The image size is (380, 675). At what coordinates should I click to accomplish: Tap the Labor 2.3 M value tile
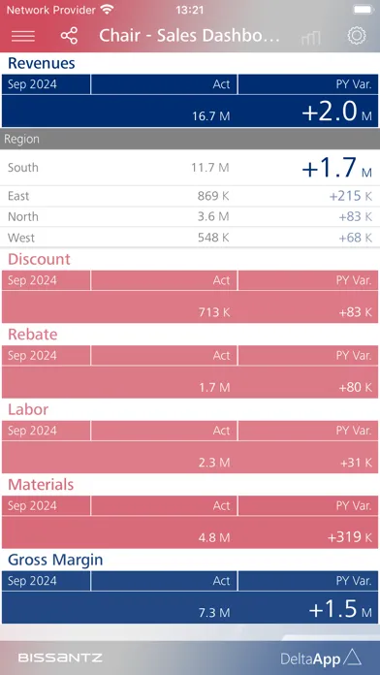point(190,457)
